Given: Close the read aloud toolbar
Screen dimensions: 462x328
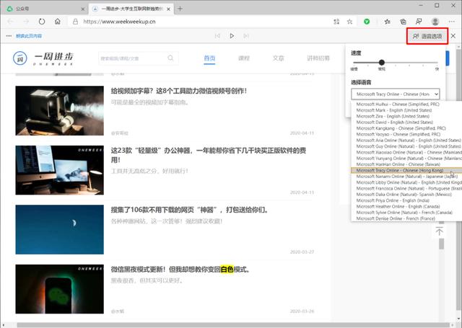Looking at the screenshot, I should 453,36.
